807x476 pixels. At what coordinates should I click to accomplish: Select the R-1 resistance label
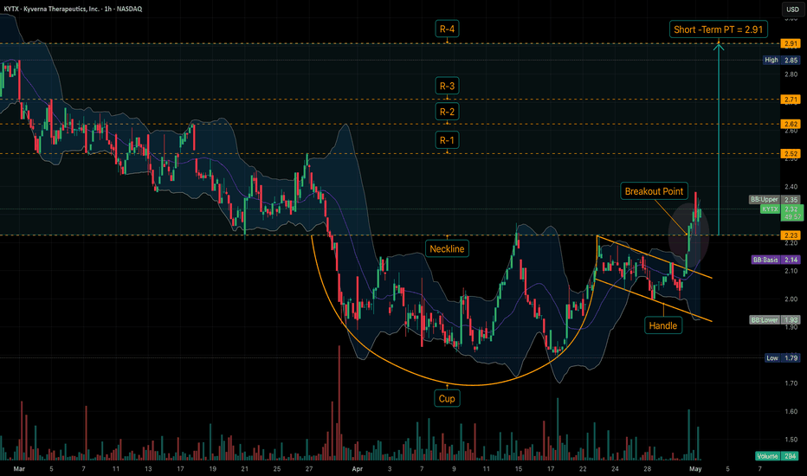click(447, 140)
